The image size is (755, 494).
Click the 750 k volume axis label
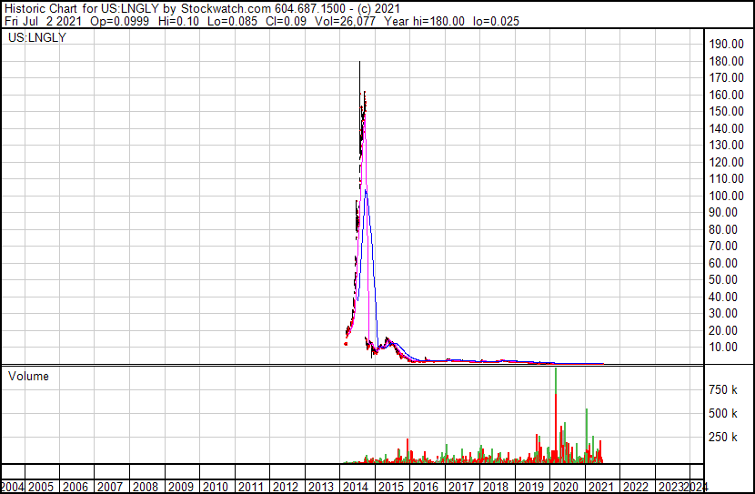[723, 389]
